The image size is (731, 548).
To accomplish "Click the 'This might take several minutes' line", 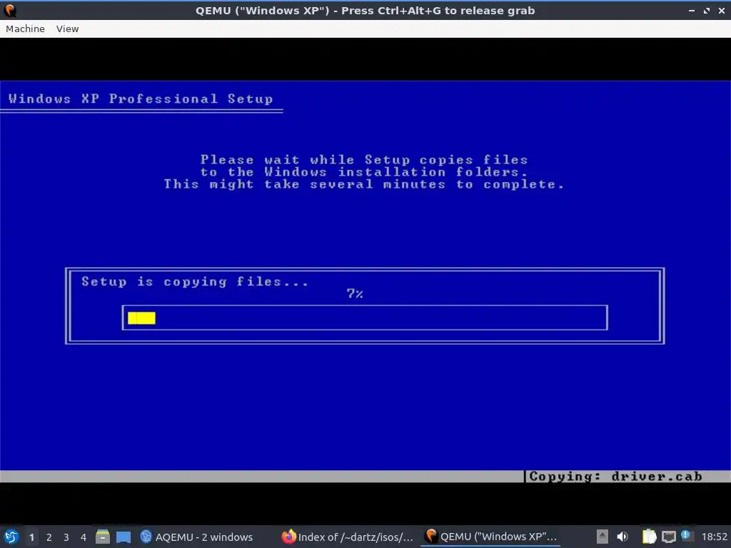I will (364, 184).
